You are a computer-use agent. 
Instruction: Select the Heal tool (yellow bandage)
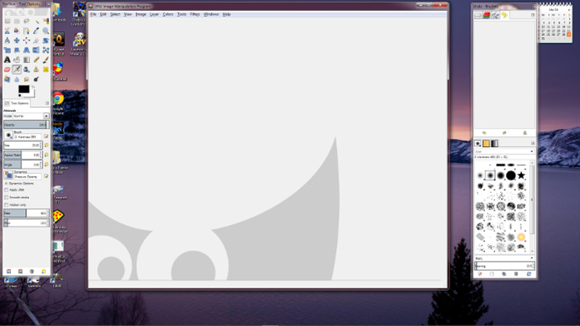(46, 70)
